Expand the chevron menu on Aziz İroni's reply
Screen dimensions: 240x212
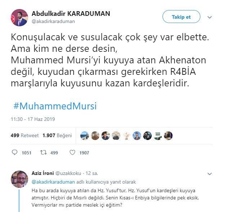click(x=209, y=174)
